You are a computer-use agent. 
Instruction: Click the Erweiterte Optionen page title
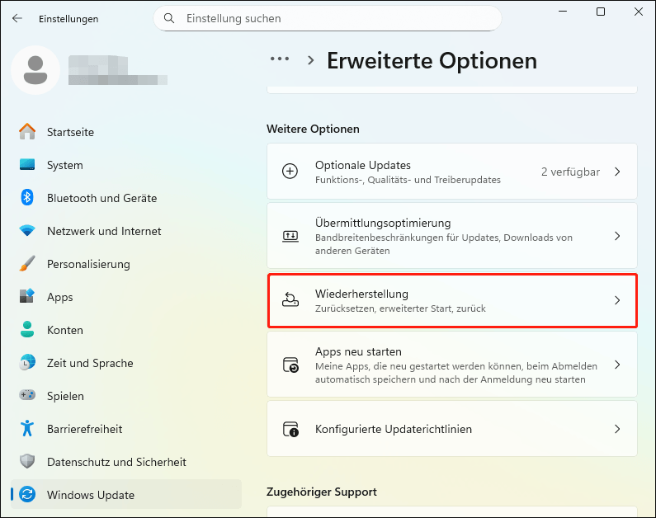(x=432, y=61)
